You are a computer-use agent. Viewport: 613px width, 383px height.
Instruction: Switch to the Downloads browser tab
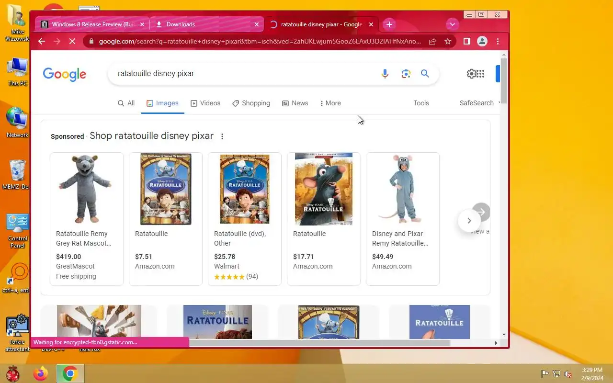click(x=206, y=24)
